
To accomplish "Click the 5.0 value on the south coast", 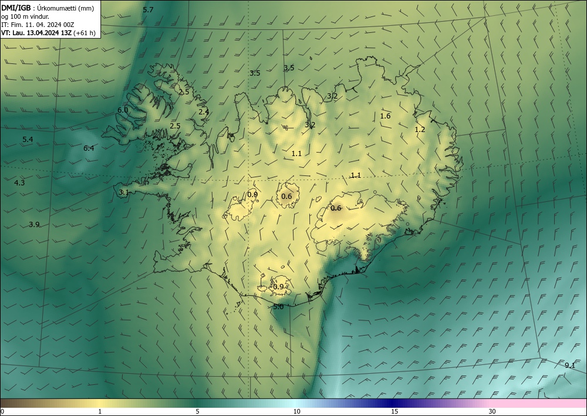I will coord(278,307).
